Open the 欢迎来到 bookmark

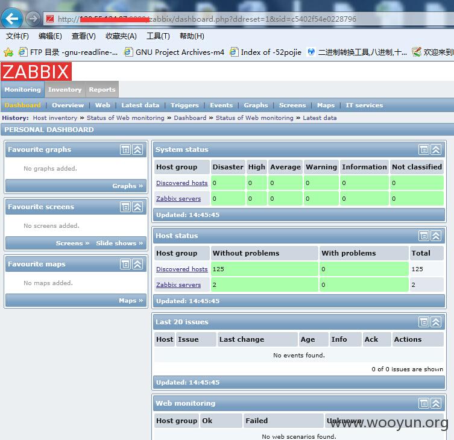(432, 52)
